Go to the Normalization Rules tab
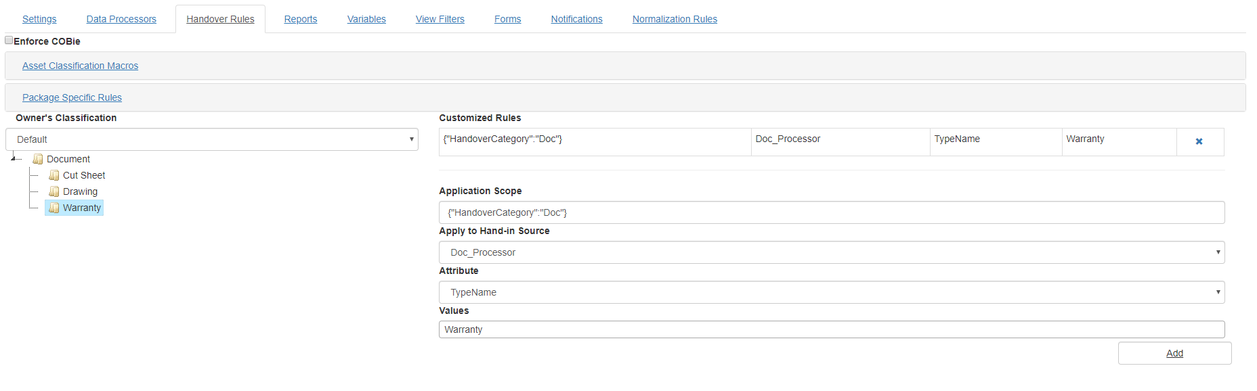 [675, 19]
